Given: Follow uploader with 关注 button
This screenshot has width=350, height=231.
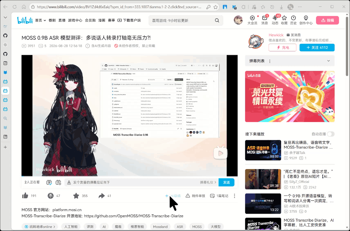Looking at the screenshot, I should tap(317, 47).
